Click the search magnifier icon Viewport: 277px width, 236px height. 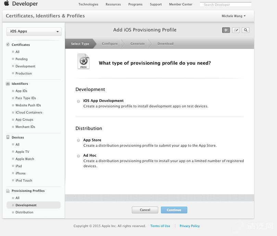tap(245, 30)
